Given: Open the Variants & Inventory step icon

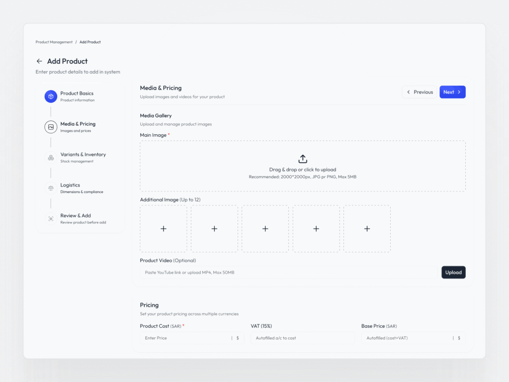Looking at the screenshot, I should coord(51,158).
